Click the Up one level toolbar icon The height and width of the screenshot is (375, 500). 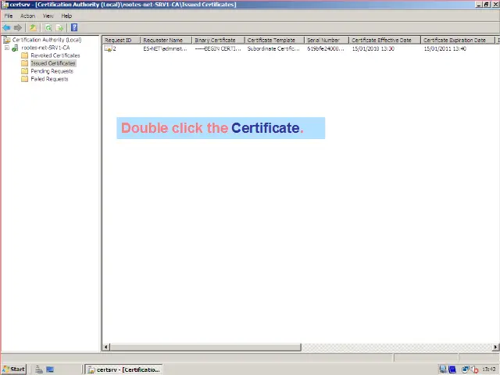click(x=33, y=27)
